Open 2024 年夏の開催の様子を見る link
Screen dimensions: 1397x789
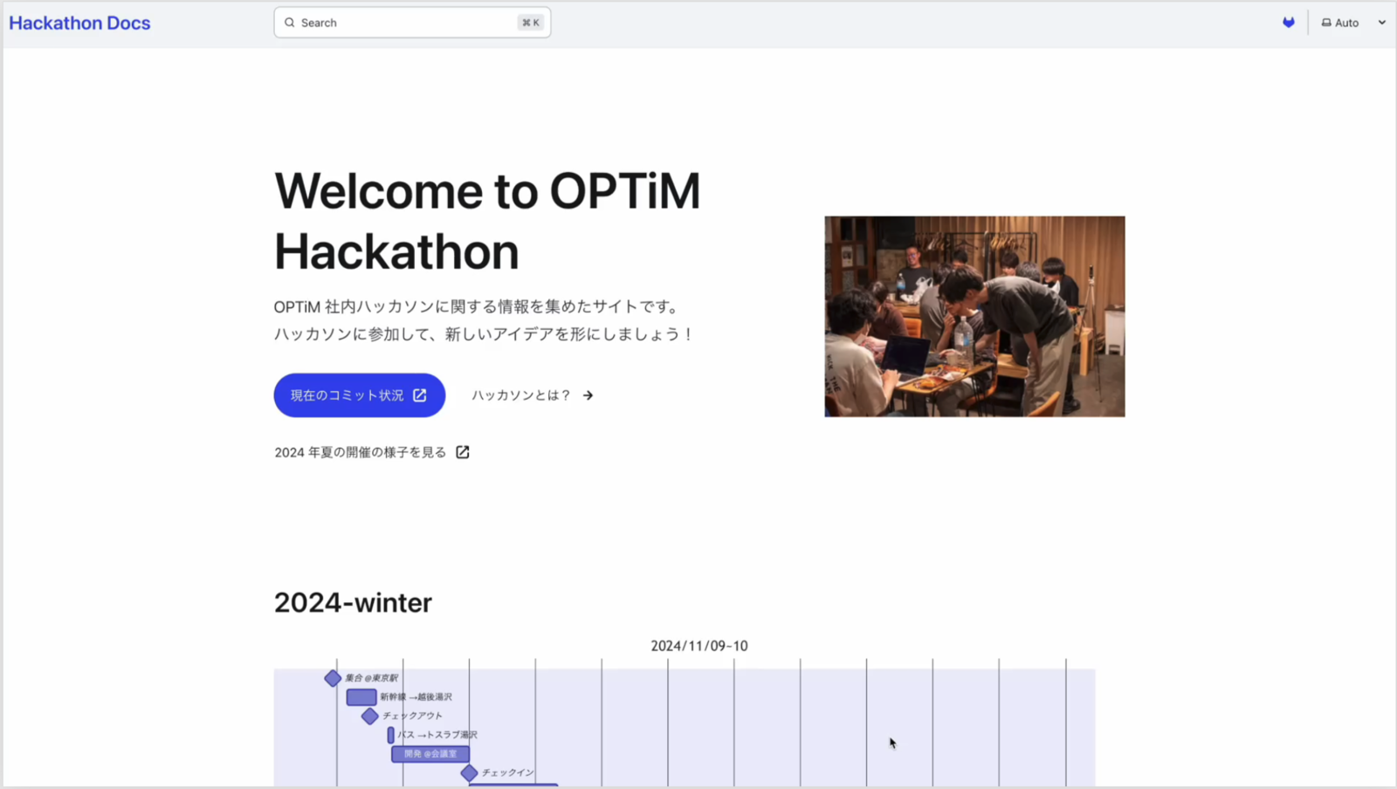click(372, 452)
